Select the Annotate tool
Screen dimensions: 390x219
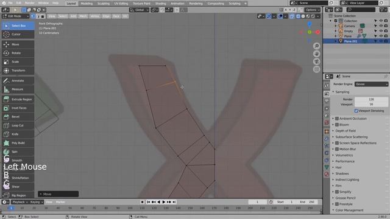pyautogui.click(x=18, y=81)
